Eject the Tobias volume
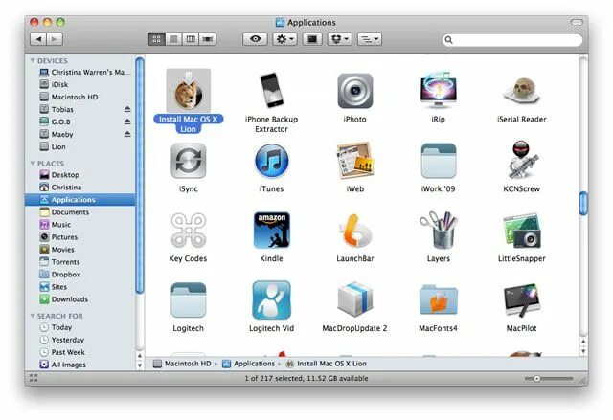613x420 pixels. tap(127, 109)
